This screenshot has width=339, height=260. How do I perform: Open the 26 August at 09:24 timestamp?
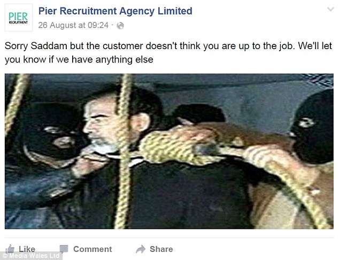73,25
